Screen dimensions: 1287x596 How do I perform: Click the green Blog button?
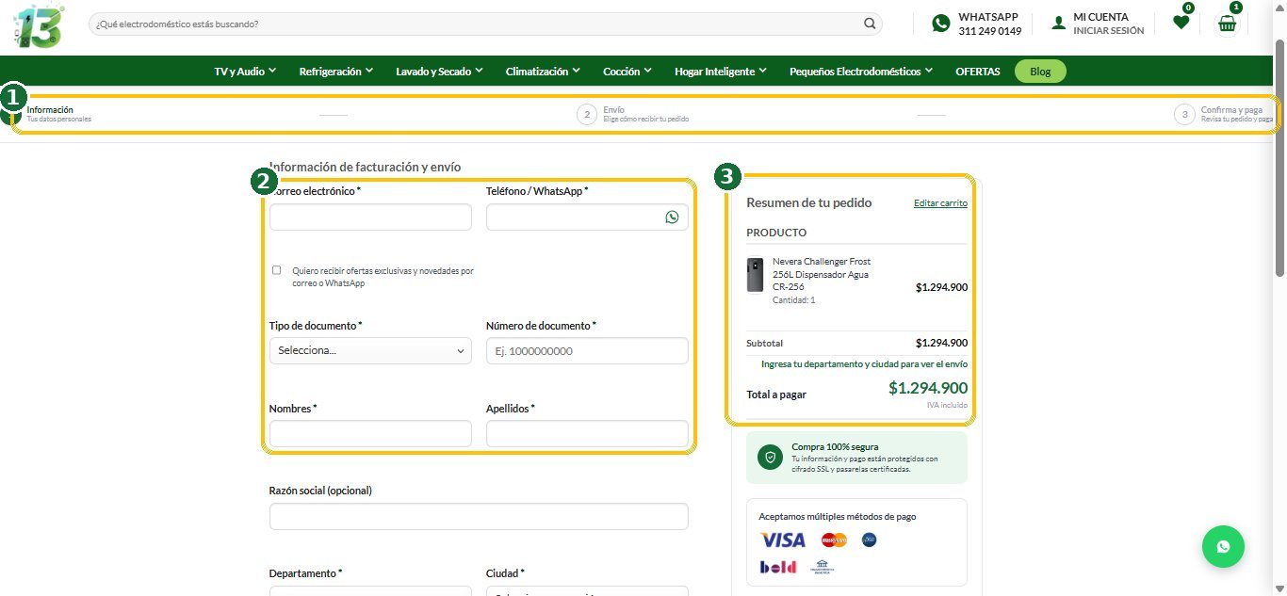point(1040,72)
